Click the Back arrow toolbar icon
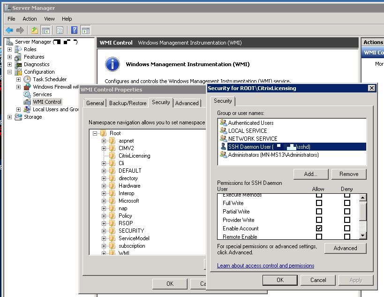The height and width of the screenshot is (297, 384). pos(9,30)
